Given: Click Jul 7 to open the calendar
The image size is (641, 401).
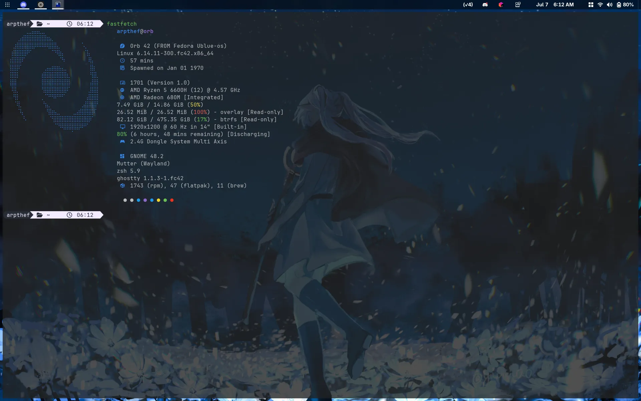Looking at the screenshot, I should [x=542, y=4].
